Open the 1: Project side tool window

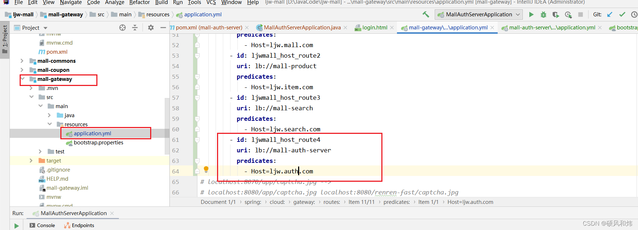point(5,39)
